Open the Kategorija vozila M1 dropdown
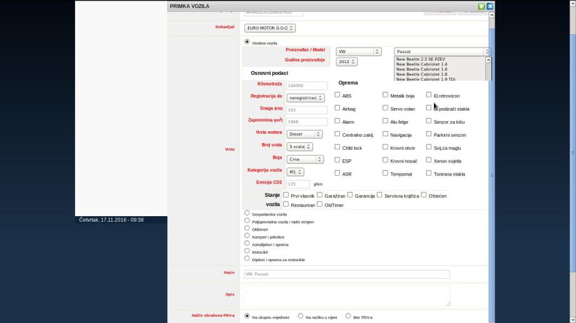This screenshot has height=323, width=576. pos(295,172)
